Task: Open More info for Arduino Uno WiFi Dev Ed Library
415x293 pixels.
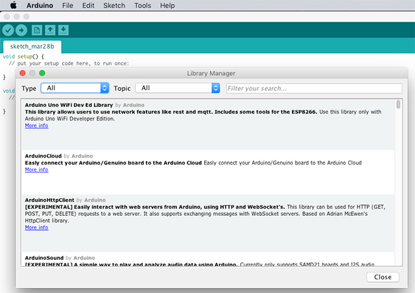Action: pos(36,126)
